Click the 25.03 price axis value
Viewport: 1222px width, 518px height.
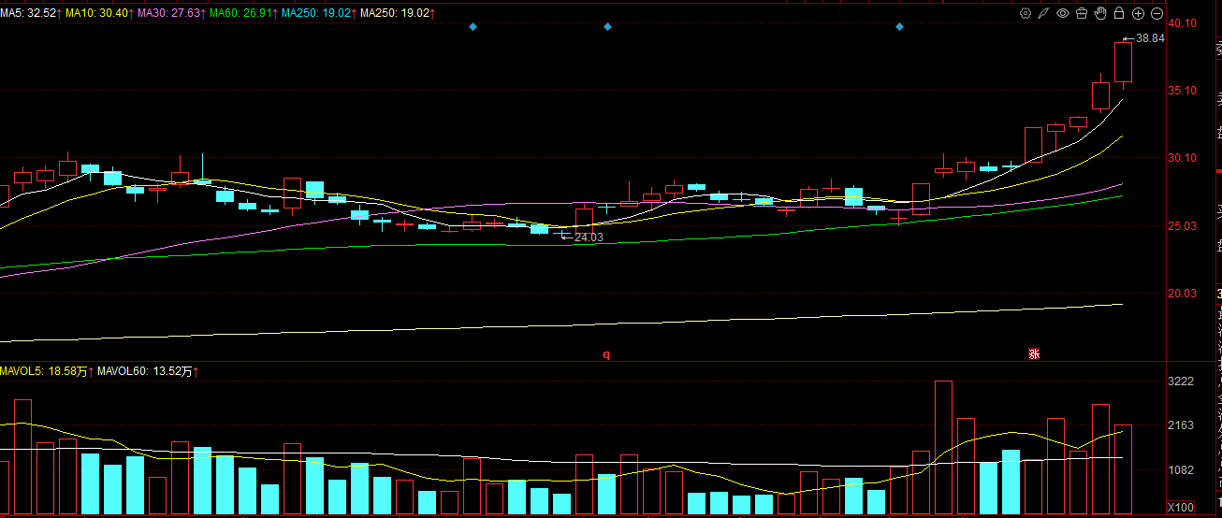(1183, 225)
